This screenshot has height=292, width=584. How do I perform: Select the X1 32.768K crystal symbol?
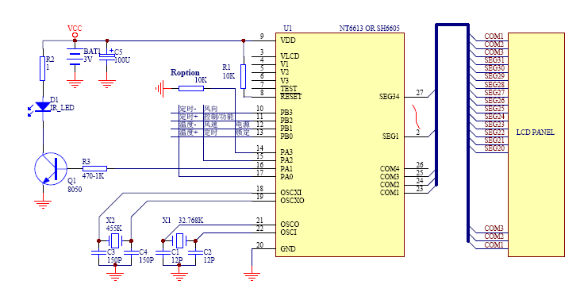pos(180,241)
